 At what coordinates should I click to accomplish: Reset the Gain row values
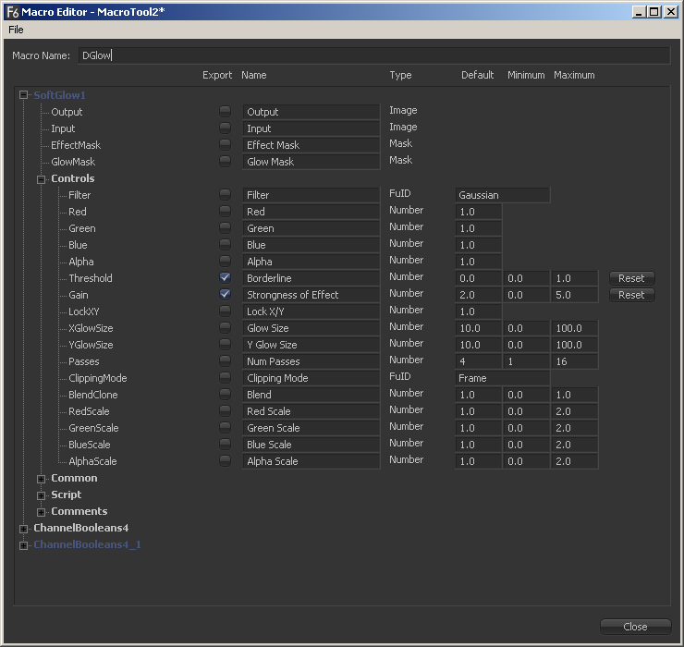pos(631,295)
